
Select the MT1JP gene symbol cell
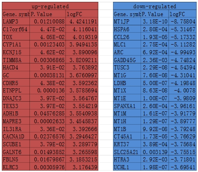127,22
